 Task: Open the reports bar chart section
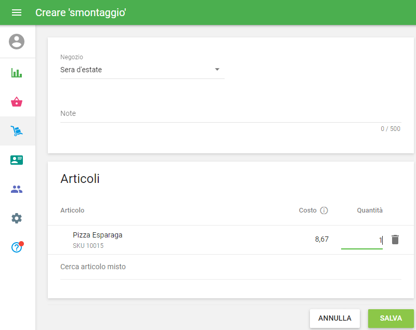[x=17, y=73]
